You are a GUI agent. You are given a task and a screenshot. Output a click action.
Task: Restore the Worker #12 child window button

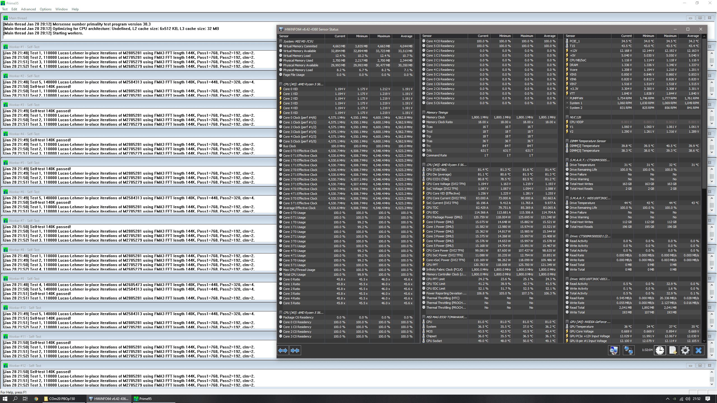coord(700,365)
